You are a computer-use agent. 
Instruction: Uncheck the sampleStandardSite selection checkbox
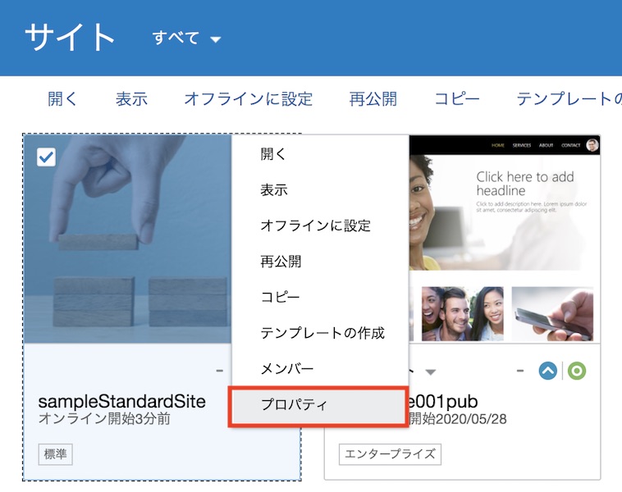tap(46, 157)
